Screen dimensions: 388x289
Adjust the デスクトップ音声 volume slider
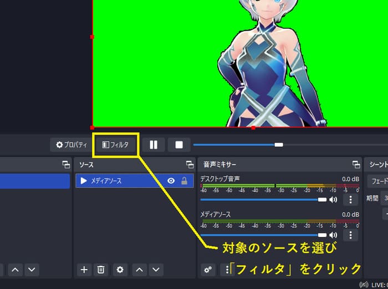click(263, 200)
